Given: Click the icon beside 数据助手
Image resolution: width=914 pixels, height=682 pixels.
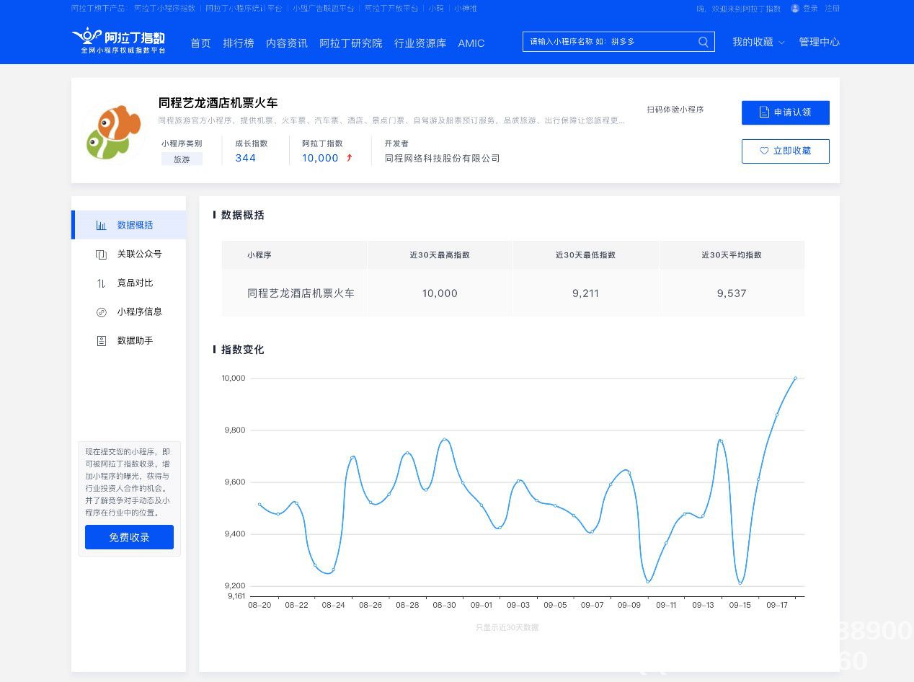Looking at the screenshot, I should [x=102, y=340].
